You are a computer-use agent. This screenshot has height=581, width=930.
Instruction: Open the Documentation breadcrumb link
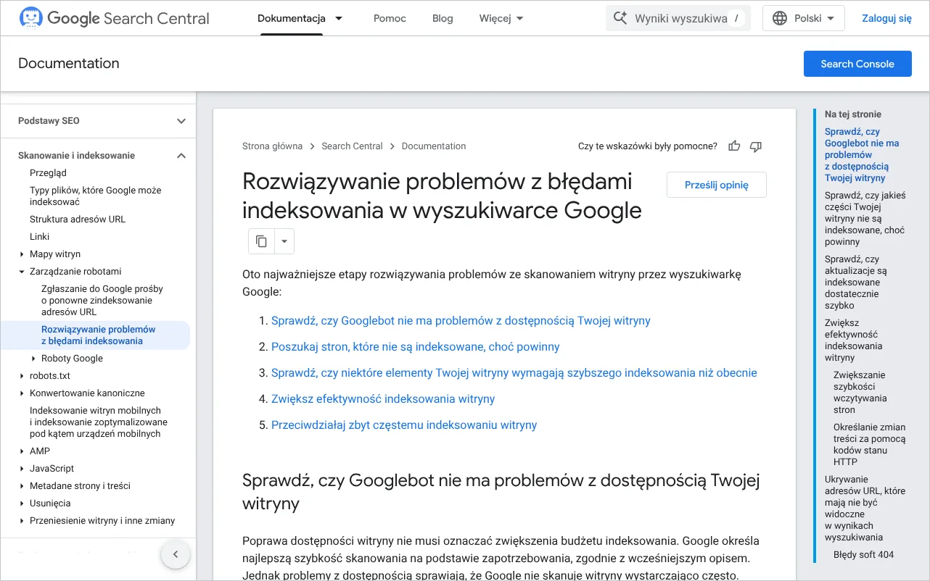pyautogui.click(x=434, y=146)
